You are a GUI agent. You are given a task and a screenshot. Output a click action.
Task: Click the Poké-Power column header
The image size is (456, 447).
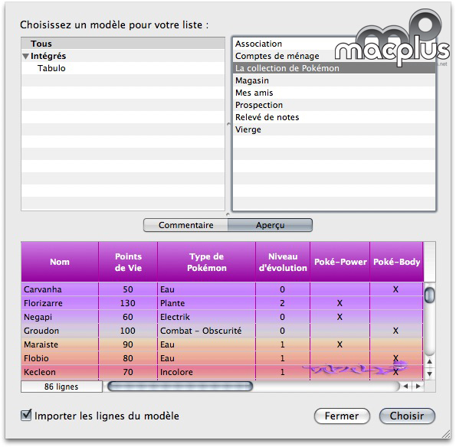[340, 262]
